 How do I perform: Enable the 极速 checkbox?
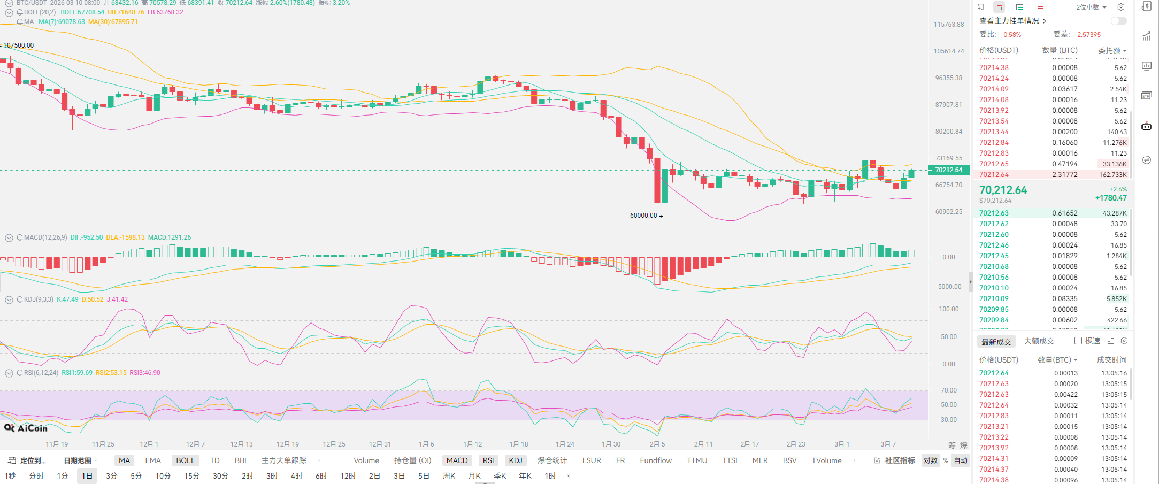coord(1078,341)
